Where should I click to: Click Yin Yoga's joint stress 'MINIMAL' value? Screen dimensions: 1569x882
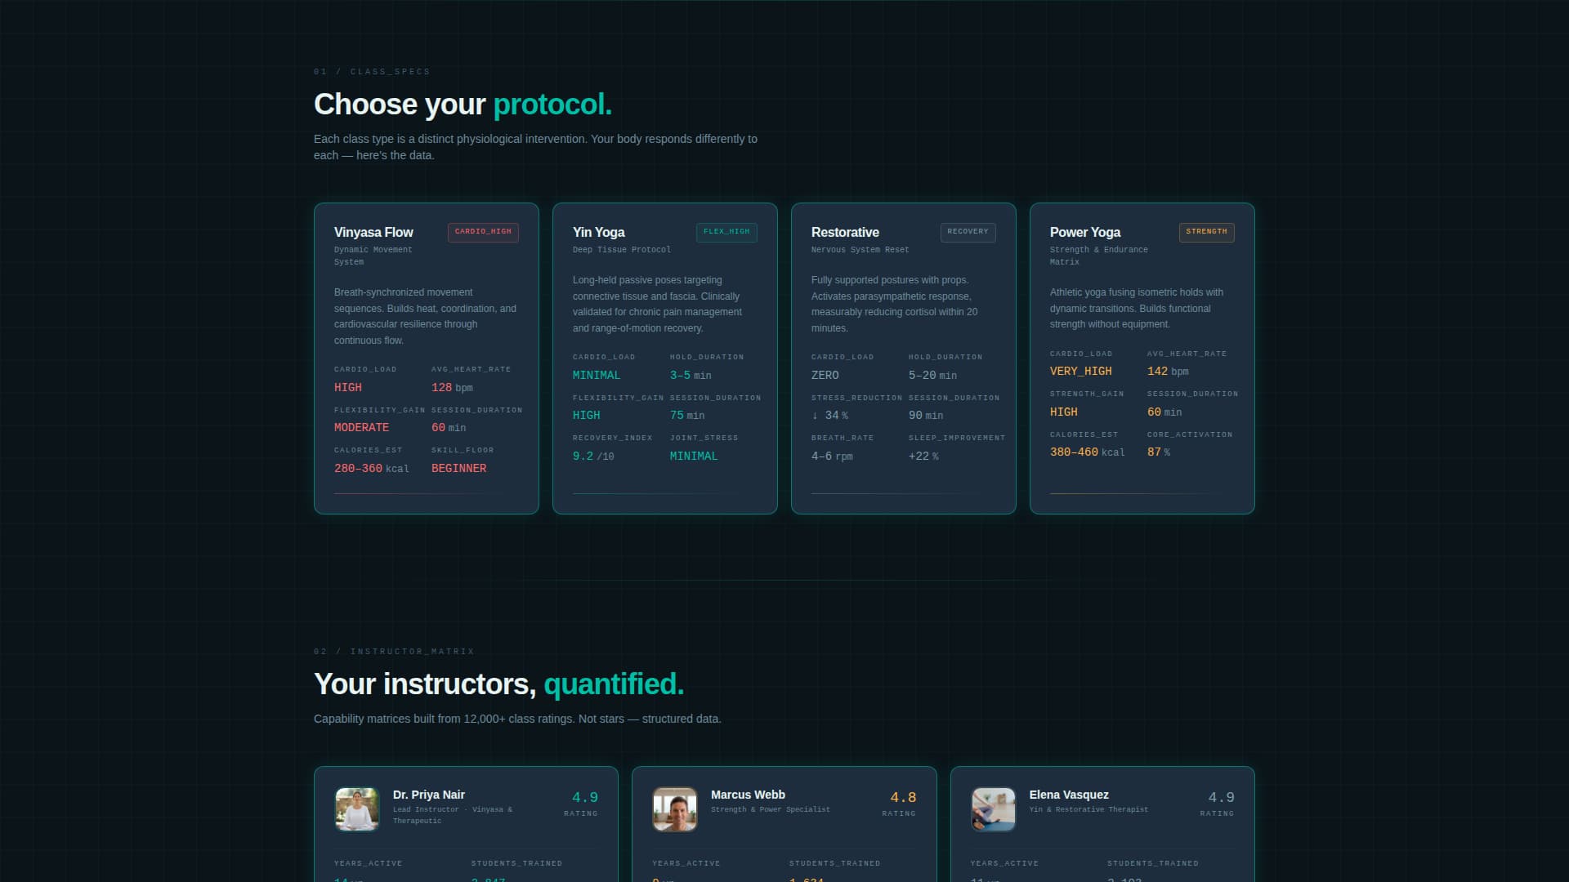[x=694, y=457]
